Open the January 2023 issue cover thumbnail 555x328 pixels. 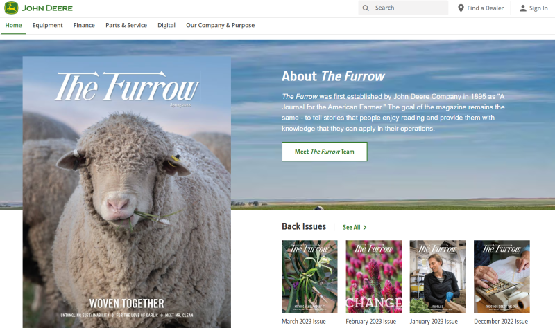pos(438,277)
